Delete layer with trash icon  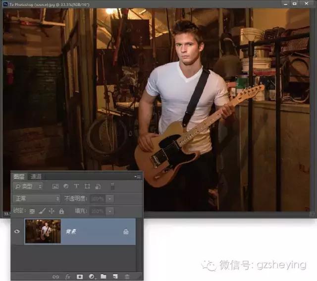[x=127, y=277]
